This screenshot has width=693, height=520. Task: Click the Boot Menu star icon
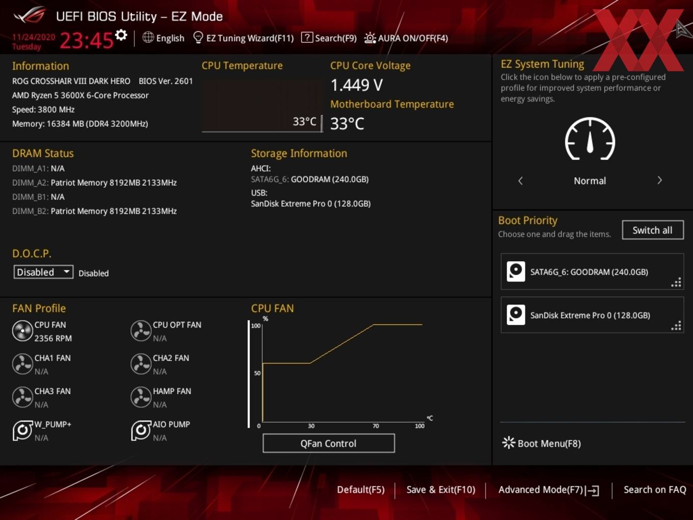(x=509, y=443)
